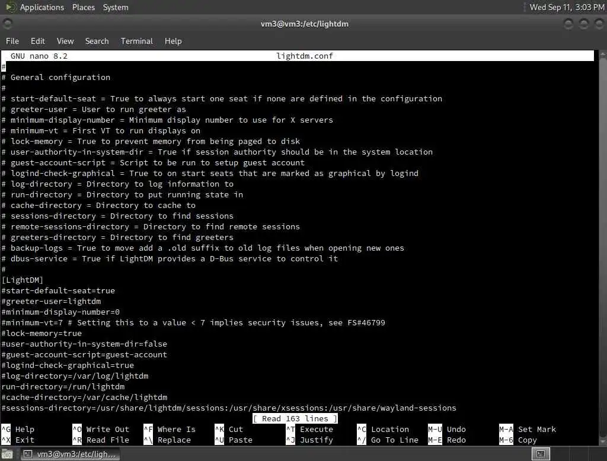
Task: Click the '# dbus-service = True if LightDM' comment line
Action: pyautogui.click(x=170, y=258)
